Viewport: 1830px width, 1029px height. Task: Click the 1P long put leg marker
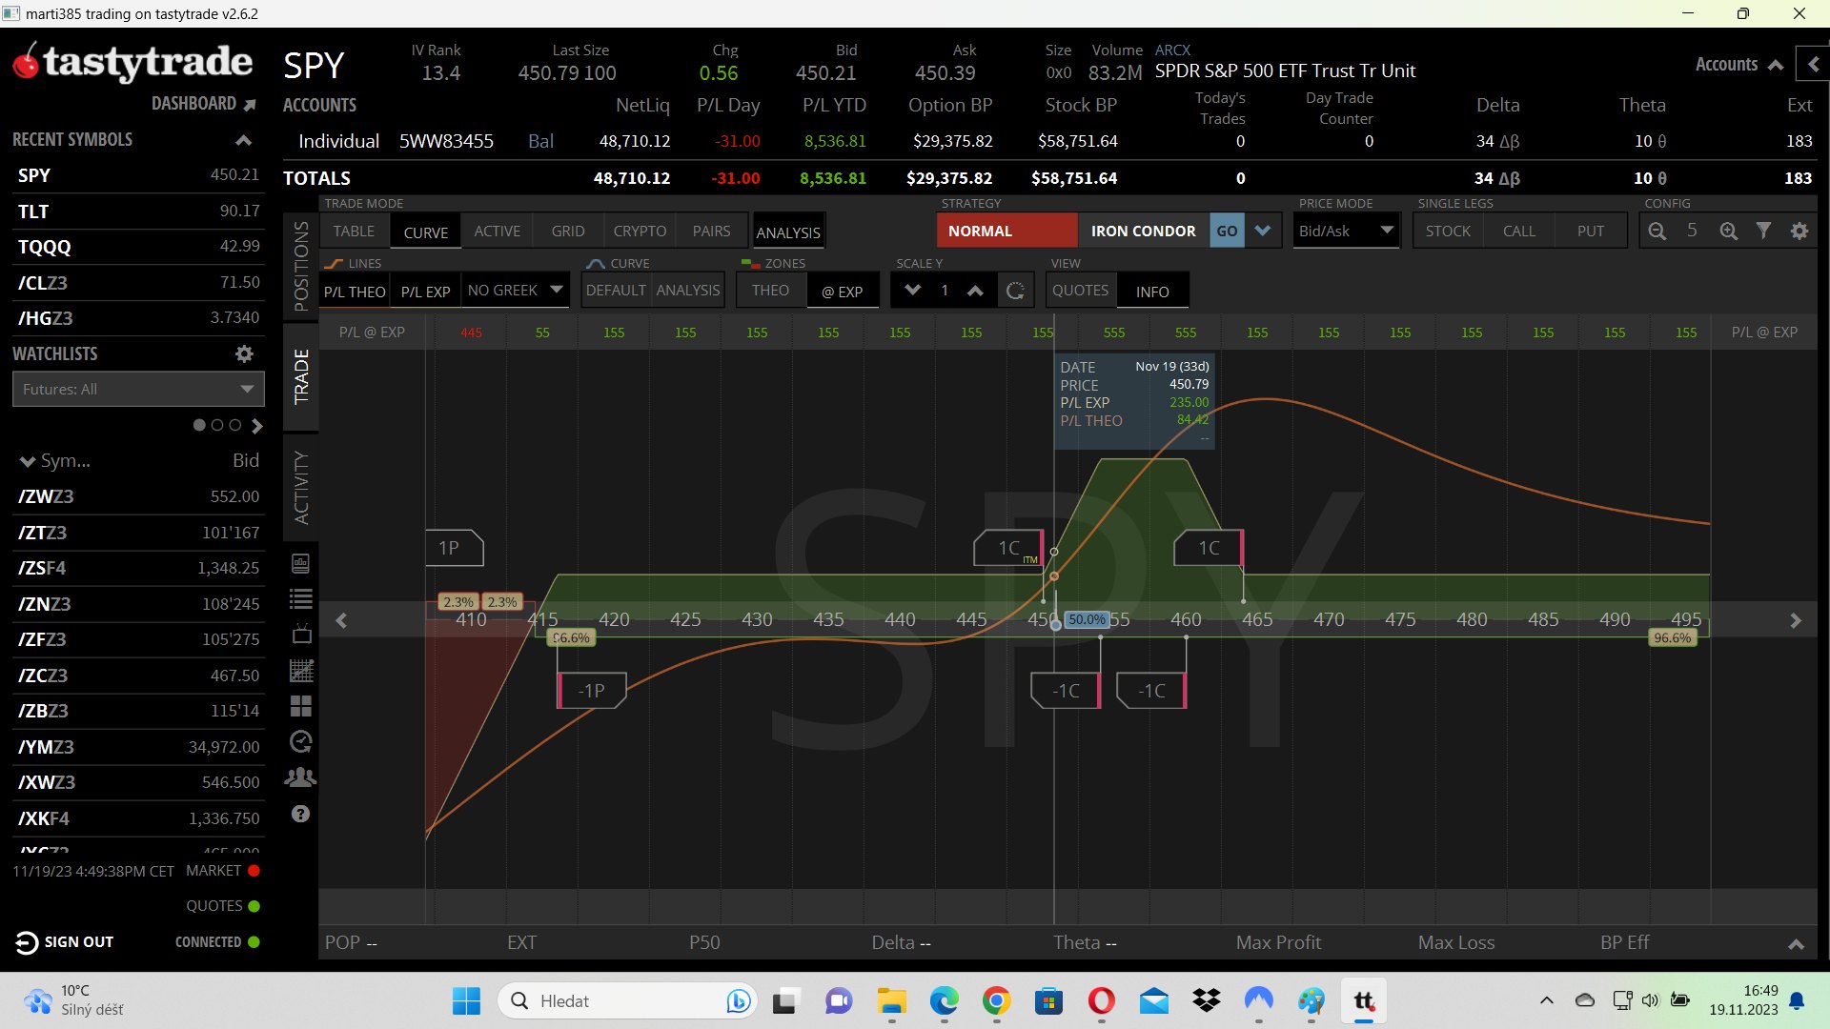[x=455, y=548]
